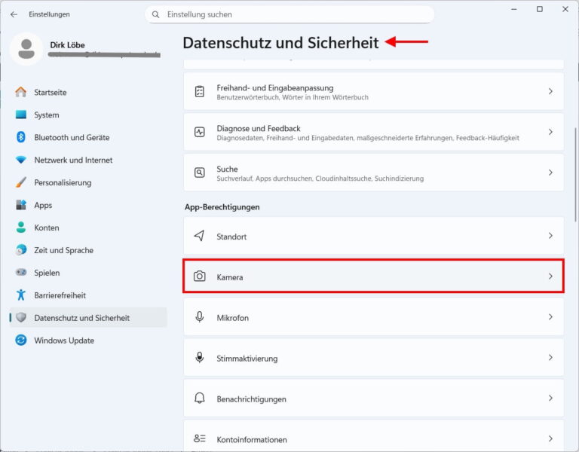The height and width of the screenshot is (452, 579).
Task: Click the Spielen gamepad icon
Action: [21, 272]
